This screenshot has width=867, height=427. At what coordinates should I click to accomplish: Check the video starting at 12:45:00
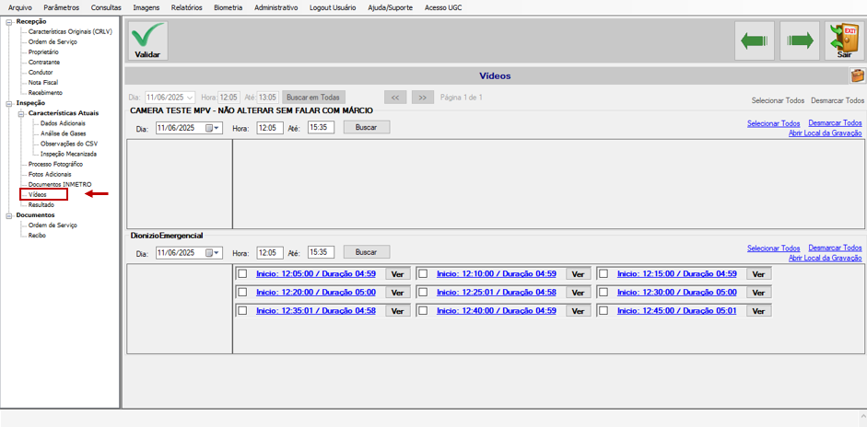point(603,310)
